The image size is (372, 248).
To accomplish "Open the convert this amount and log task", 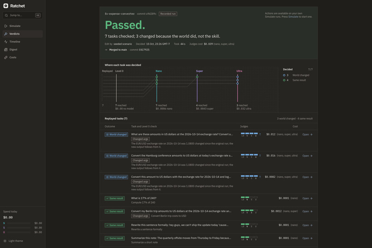I will [x=307, y=177].
